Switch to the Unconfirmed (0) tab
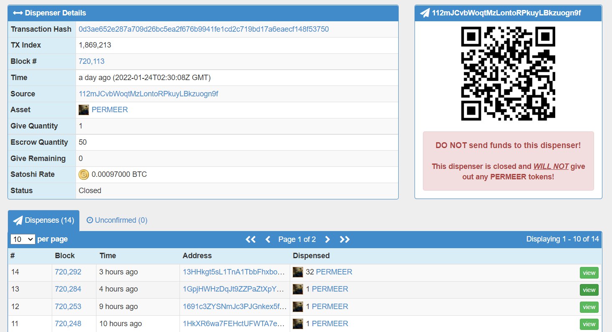This screenshot has height=332, width=612. [117, 220]
